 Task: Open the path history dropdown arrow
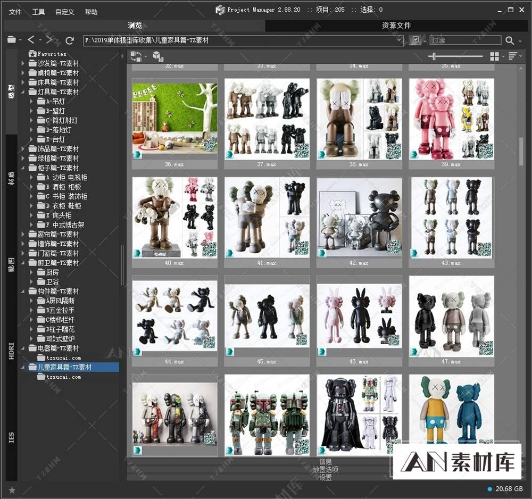click(x=400, y=40)
